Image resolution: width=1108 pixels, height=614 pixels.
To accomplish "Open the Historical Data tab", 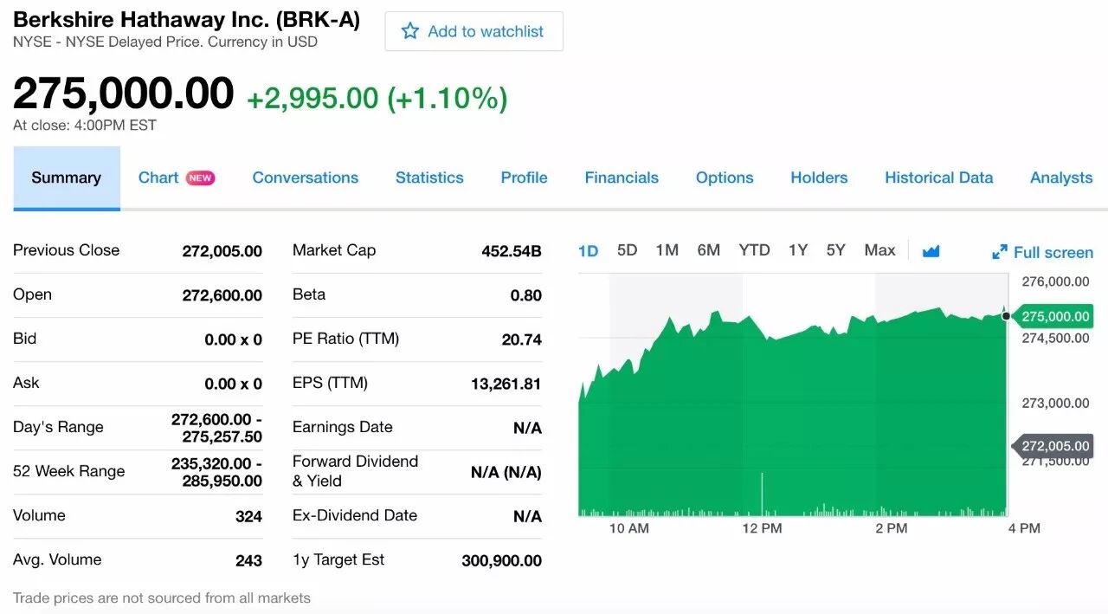I will [x=938, y=178].
